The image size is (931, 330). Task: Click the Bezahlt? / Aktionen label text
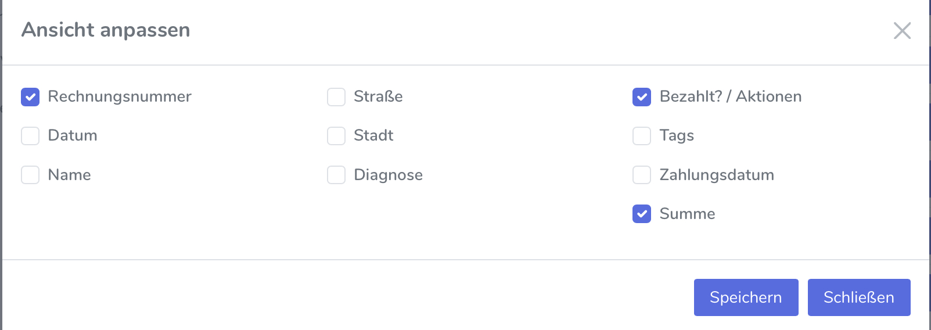730,96
